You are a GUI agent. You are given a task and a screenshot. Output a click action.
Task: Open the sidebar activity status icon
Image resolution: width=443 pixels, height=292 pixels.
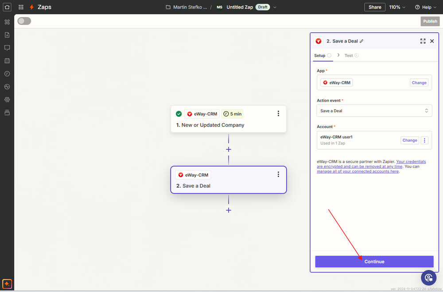(x=7, y=87)
